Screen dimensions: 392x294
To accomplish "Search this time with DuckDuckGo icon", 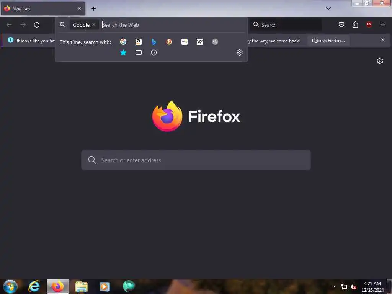I will point(169,42).
